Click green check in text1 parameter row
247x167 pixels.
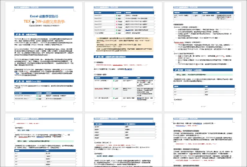click(x=114, y=98)
